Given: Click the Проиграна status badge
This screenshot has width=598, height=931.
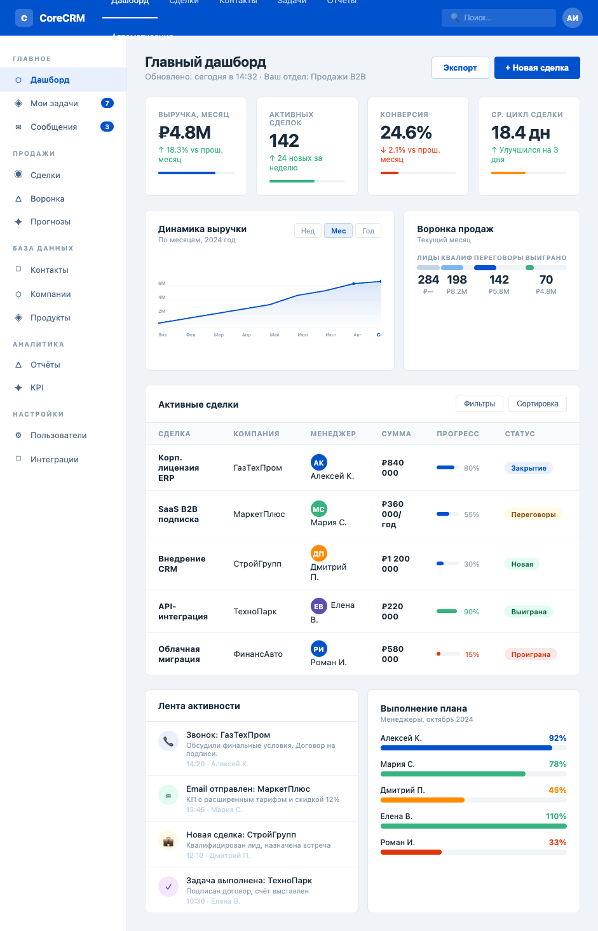Looking at the screenshot, I should (x=531, y=654).
